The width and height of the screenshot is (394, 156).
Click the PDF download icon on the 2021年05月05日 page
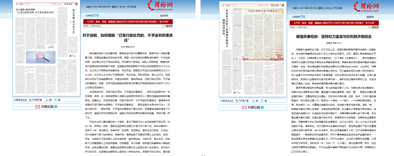(237, 101)
